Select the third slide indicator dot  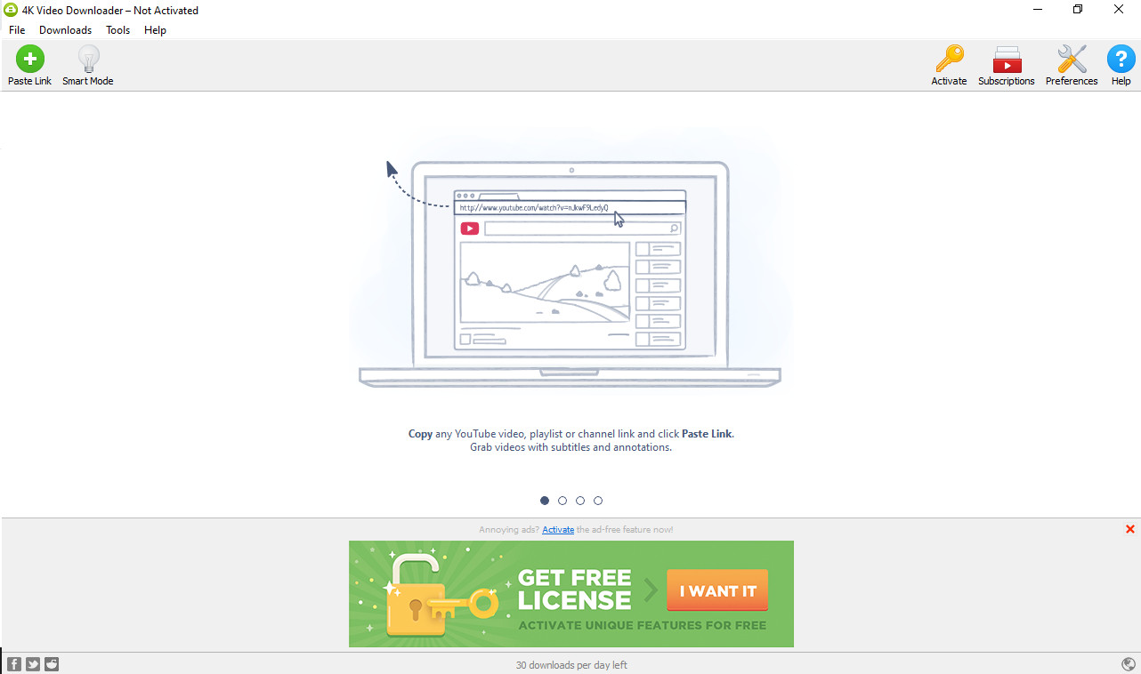pos(580,501)
